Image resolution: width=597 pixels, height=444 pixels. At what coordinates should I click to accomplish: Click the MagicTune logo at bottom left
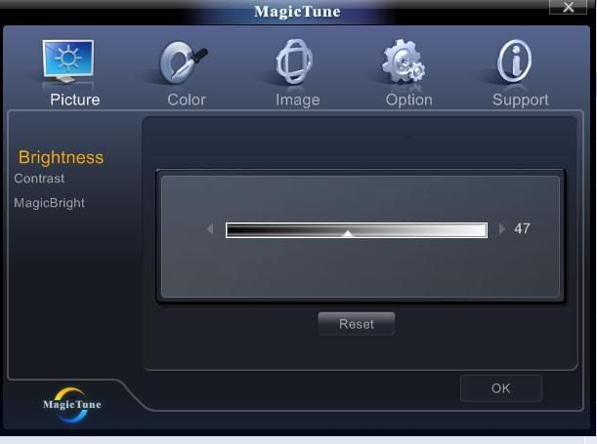pos(72,404)
